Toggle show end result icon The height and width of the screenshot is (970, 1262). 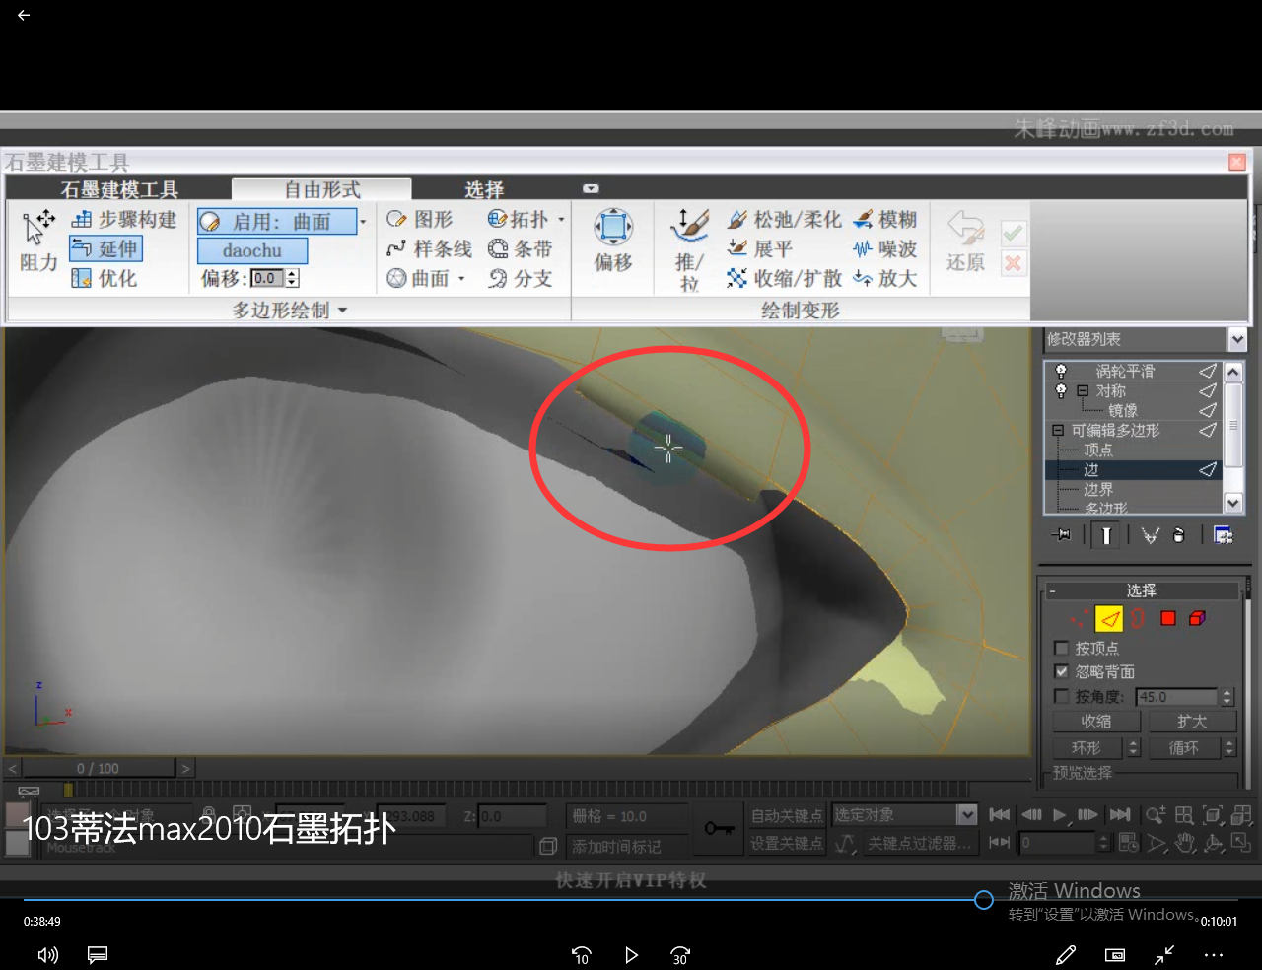tap(1106, 535)
